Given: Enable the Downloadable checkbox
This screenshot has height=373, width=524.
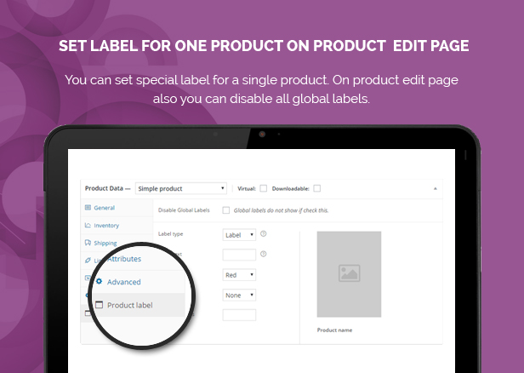Looking at the screenshot, I should click(x=317, y=188).
